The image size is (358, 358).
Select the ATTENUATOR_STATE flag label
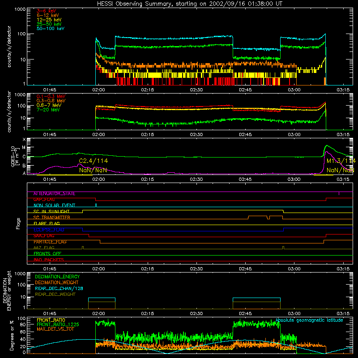54,194
